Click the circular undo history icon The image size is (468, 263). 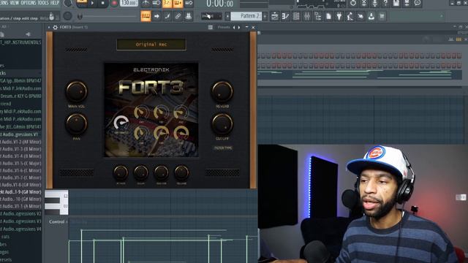(x=353, y=3)
